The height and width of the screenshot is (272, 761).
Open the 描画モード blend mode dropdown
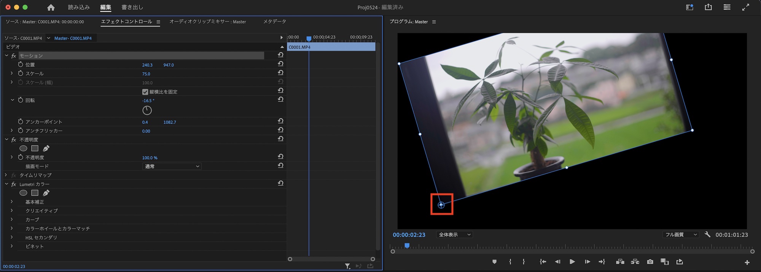pyautogui.click(x=172, y=166)
